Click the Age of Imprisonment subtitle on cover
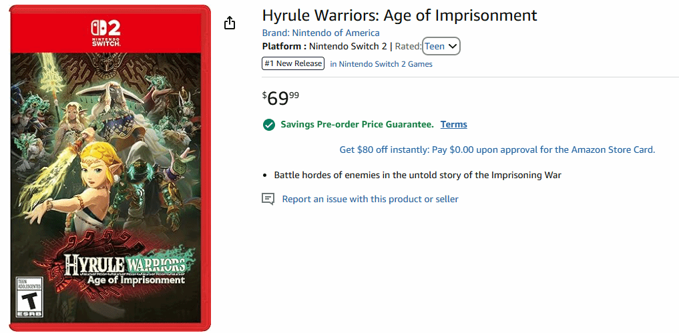 tap(136, 280)
